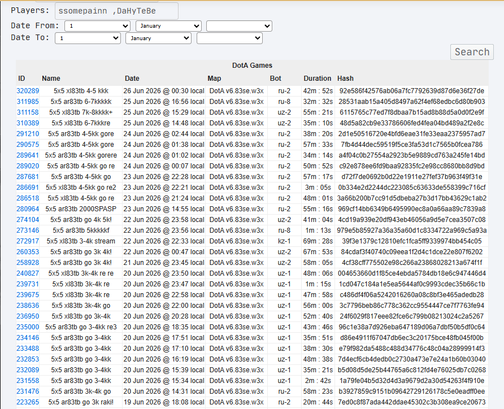Select name '5x5 ar83tb go 3-4kk re3'
The image size is (504, 409).
click(81, 327)
